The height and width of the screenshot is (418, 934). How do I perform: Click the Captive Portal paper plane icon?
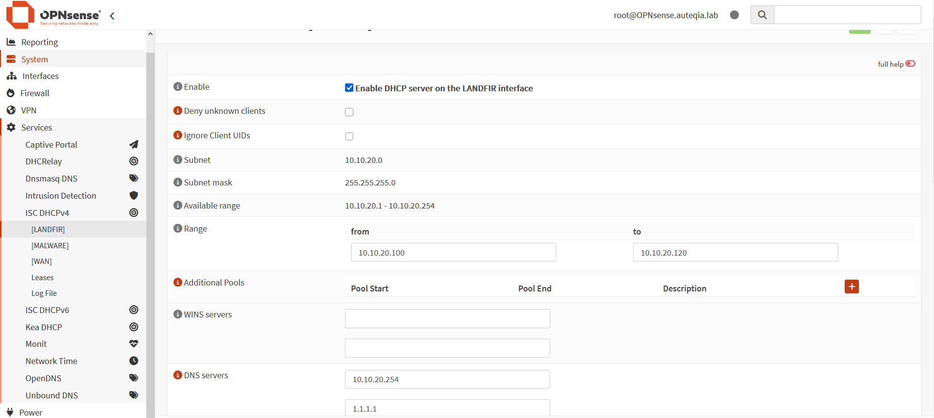(x=133, y=144)
